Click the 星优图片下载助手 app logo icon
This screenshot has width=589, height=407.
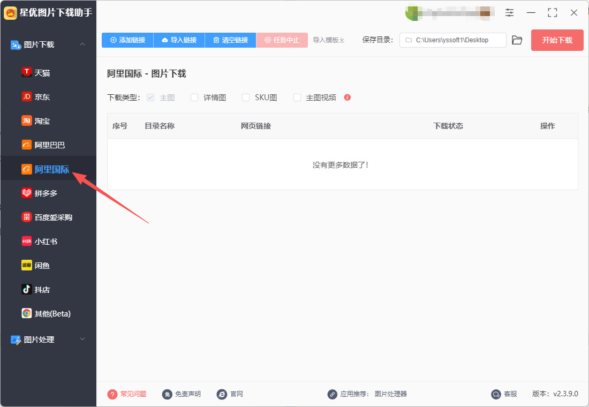click(x=10, y=13)
